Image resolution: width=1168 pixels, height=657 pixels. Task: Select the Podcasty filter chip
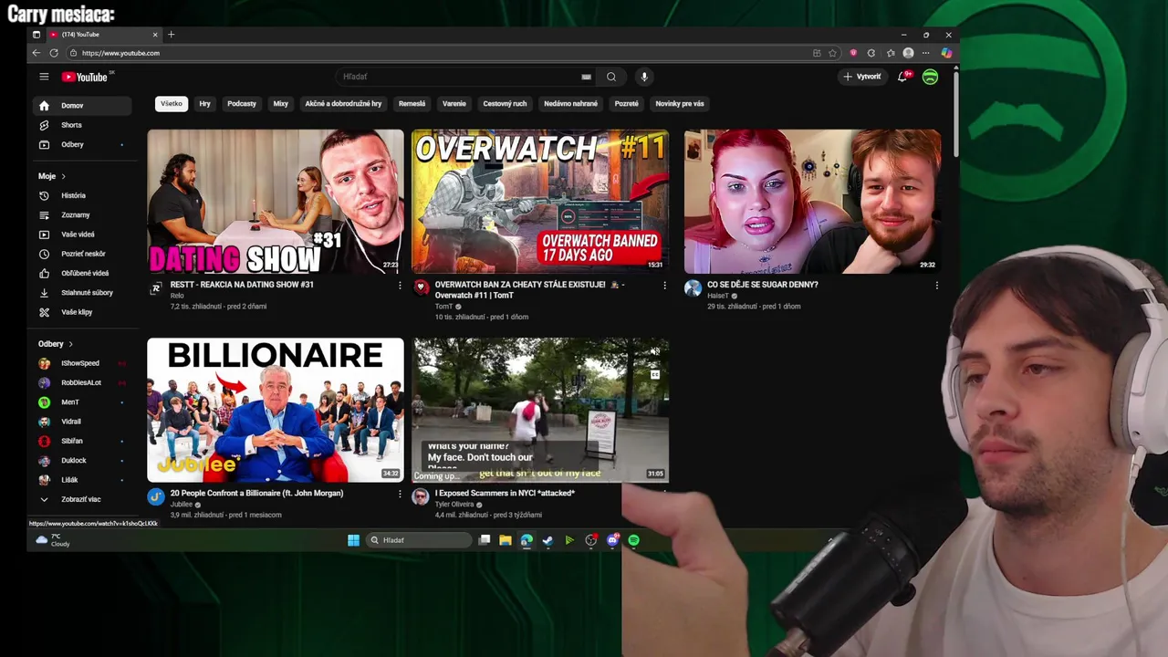click(x=242, y=104)
